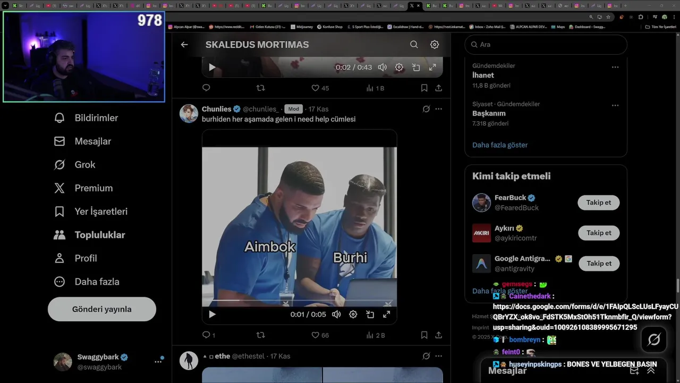Open Midjourney bookmark in bookmarks bar
Image resolution: width=680 pixels, height=383 pixels.
point(302,27)
